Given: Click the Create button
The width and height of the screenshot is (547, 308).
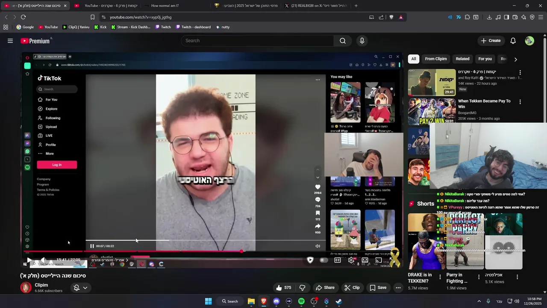Looking at the screenshot, I should (x=491, y=41).
